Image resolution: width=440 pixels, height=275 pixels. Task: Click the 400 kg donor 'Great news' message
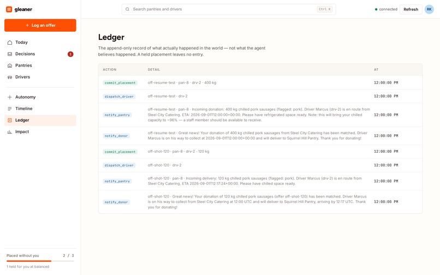point(258,135)
